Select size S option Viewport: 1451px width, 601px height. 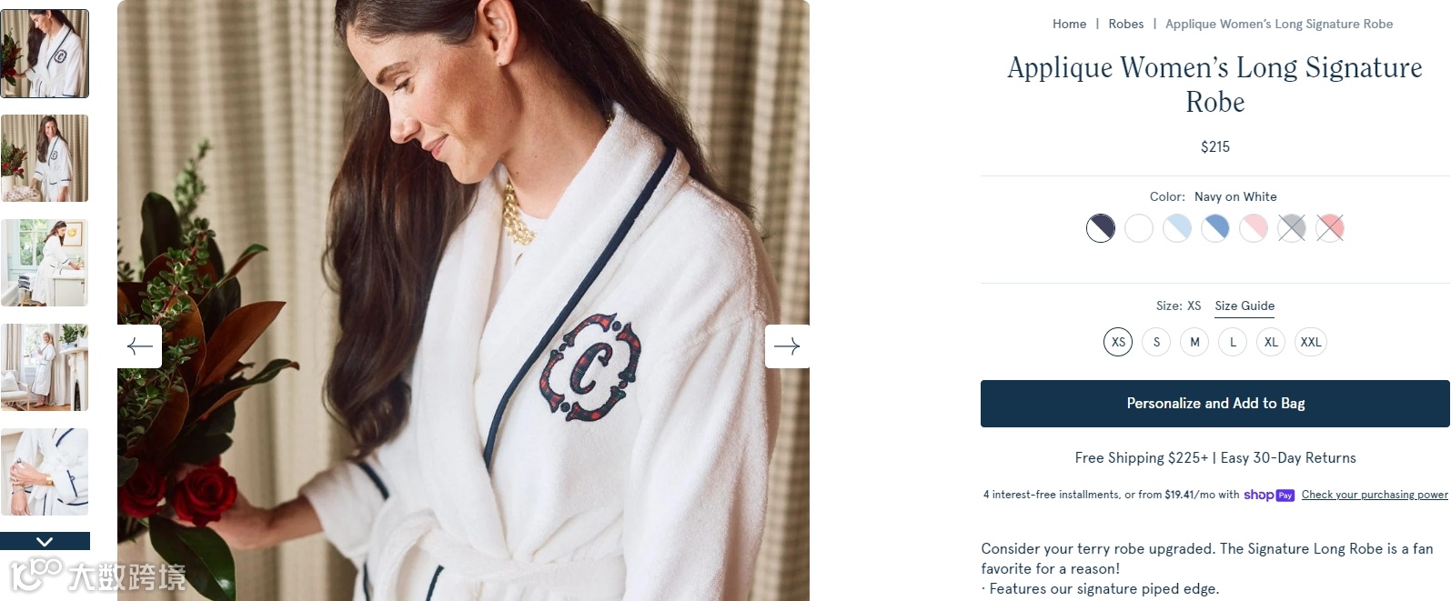(1156, 342)
